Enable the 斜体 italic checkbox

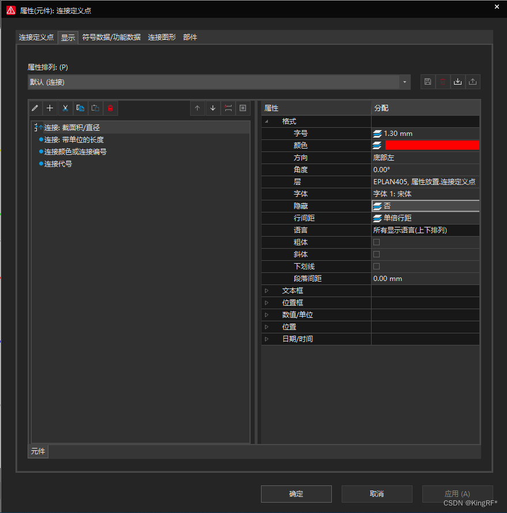click(376, 254)
